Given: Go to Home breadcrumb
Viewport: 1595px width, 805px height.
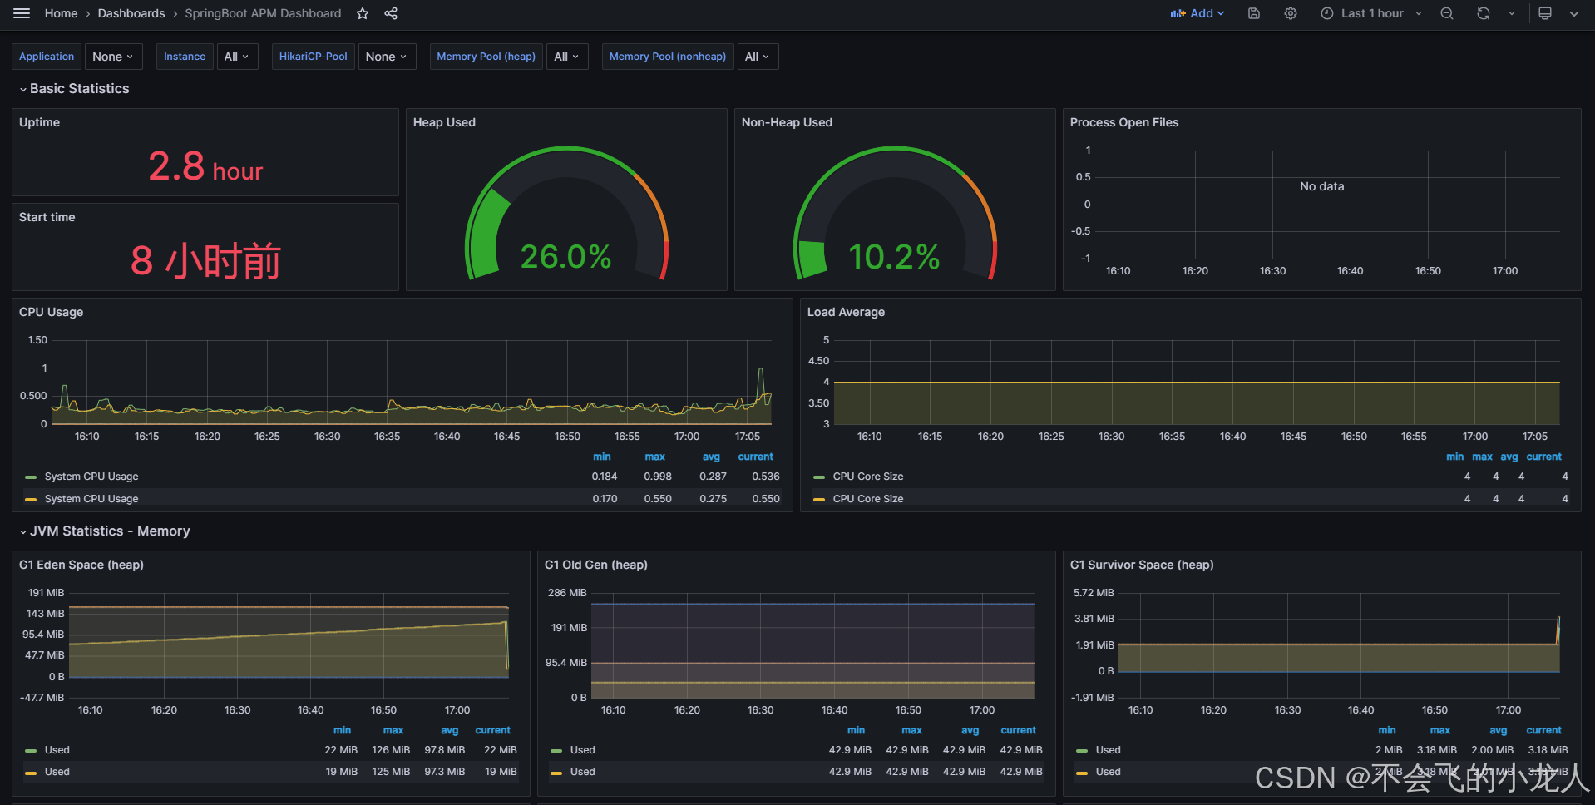Looking at the screenshot, I should coord(61,13).
